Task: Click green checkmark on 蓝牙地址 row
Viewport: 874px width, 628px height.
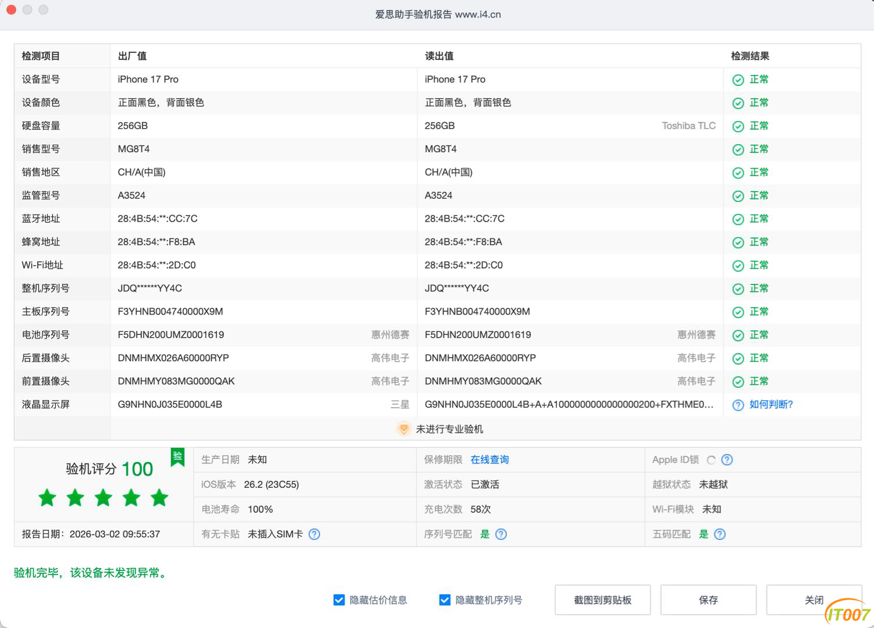Action: point(738,219)
